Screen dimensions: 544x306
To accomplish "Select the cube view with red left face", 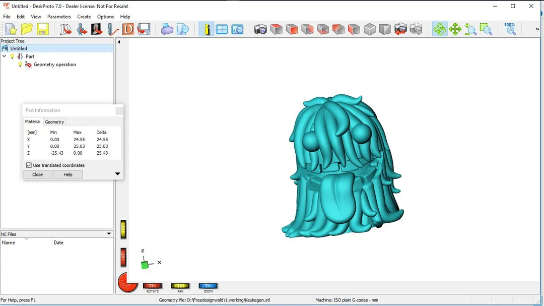I will point(354,29).
